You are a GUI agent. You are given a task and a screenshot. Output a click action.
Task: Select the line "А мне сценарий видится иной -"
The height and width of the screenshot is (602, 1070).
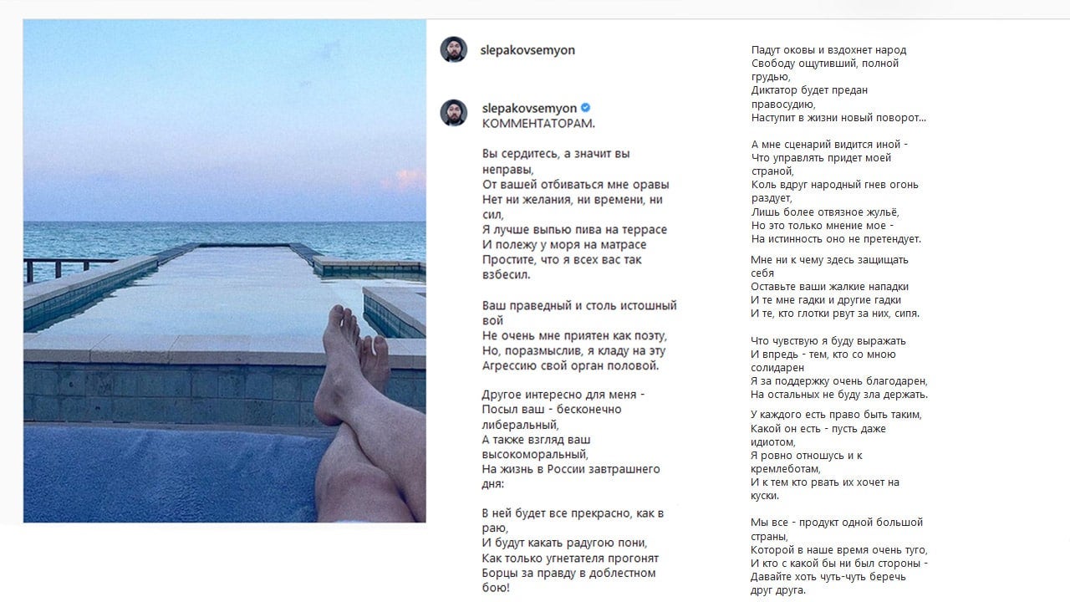click(829, 144)
